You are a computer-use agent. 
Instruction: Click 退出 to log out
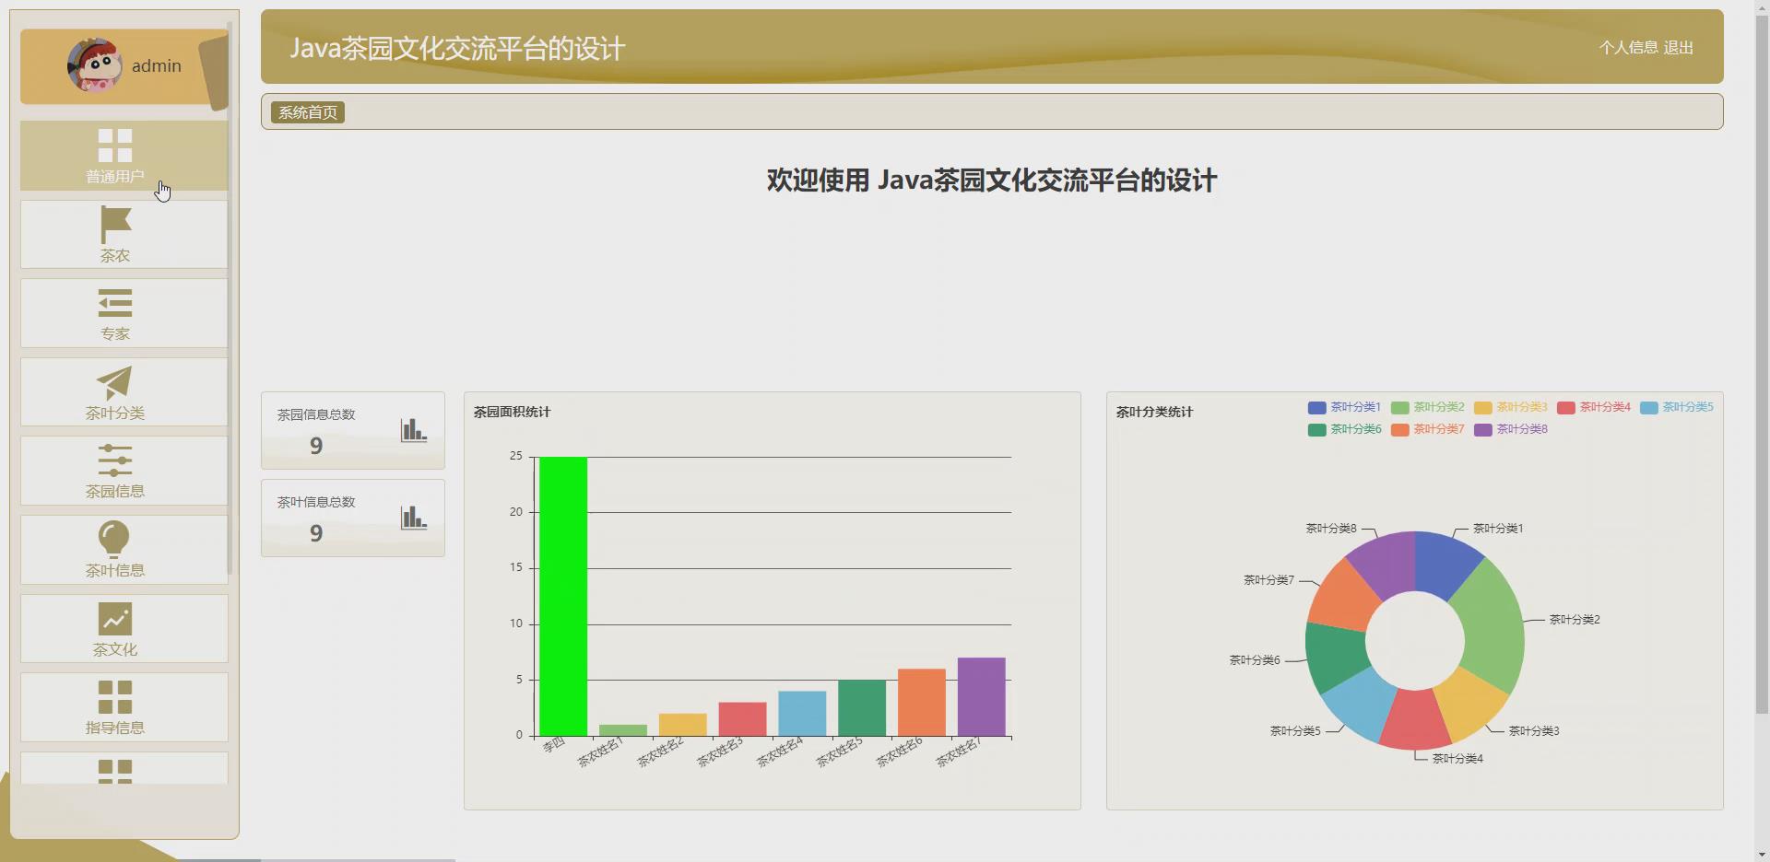[1680, 47]
